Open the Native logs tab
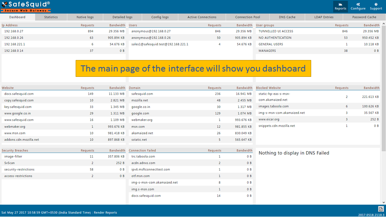The image size is (386, 217). [85, 17]
